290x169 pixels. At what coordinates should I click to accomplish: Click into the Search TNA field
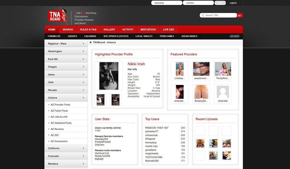220,15
